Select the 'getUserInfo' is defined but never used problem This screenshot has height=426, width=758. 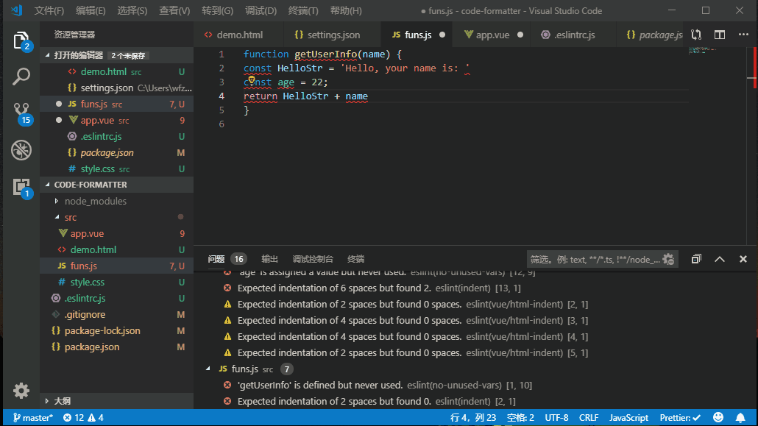(x=385, y=385)
